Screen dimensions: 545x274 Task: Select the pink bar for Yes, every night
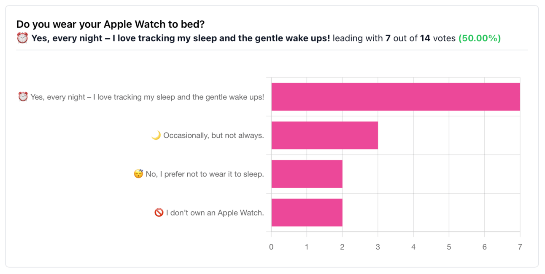[x=396, y=97]
